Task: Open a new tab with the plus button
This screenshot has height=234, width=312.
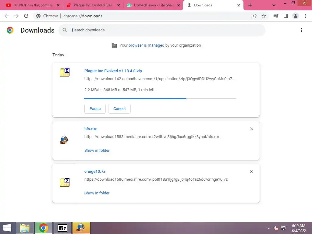Action: tap(250, 5)
